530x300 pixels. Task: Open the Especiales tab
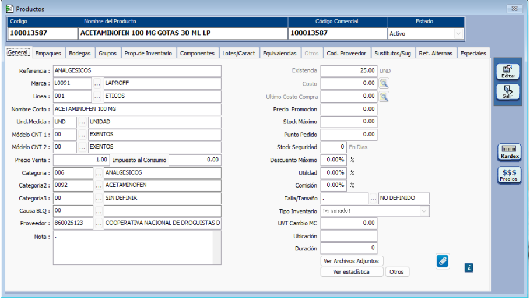[473, 53]
